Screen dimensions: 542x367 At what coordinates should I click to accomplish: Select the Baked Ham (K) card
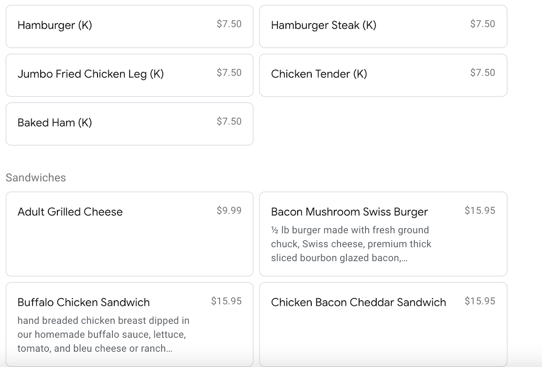tap(129, 124)
